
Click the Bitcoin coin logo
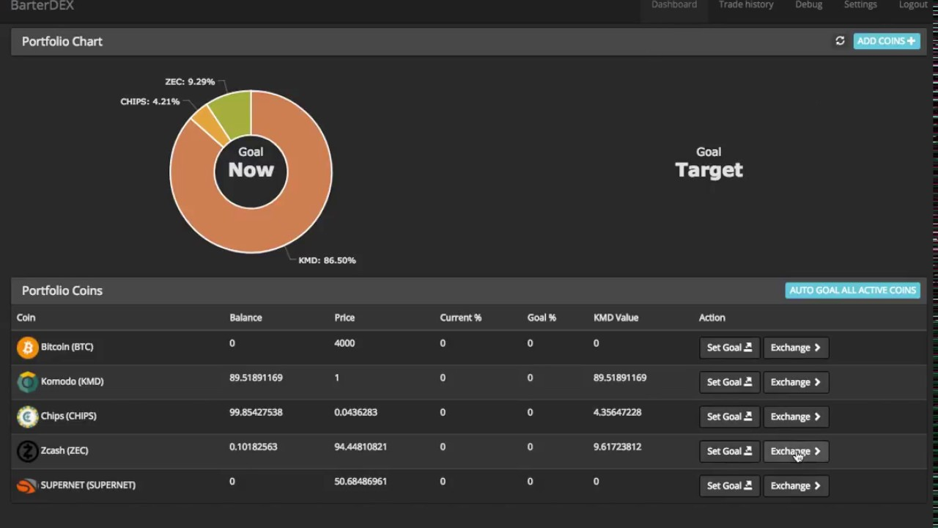(27, 348)
